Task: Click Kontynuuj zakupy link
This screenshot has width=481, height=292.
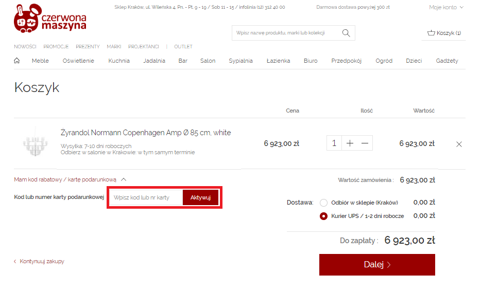Action: tap(41, 261)
